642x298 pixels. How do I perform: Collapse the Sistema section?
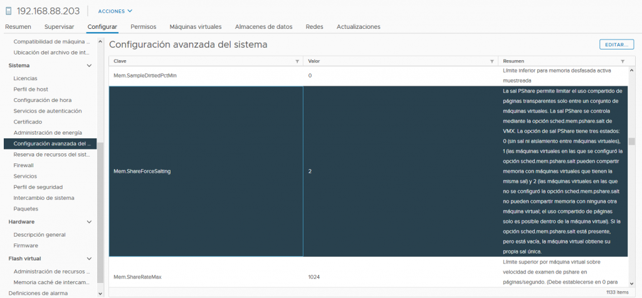point(89,65)
